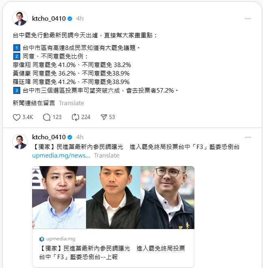Click the 4h timestamp on first post
Image resolution: width=263 pixels, height=268 pixels.
[80, 19]
